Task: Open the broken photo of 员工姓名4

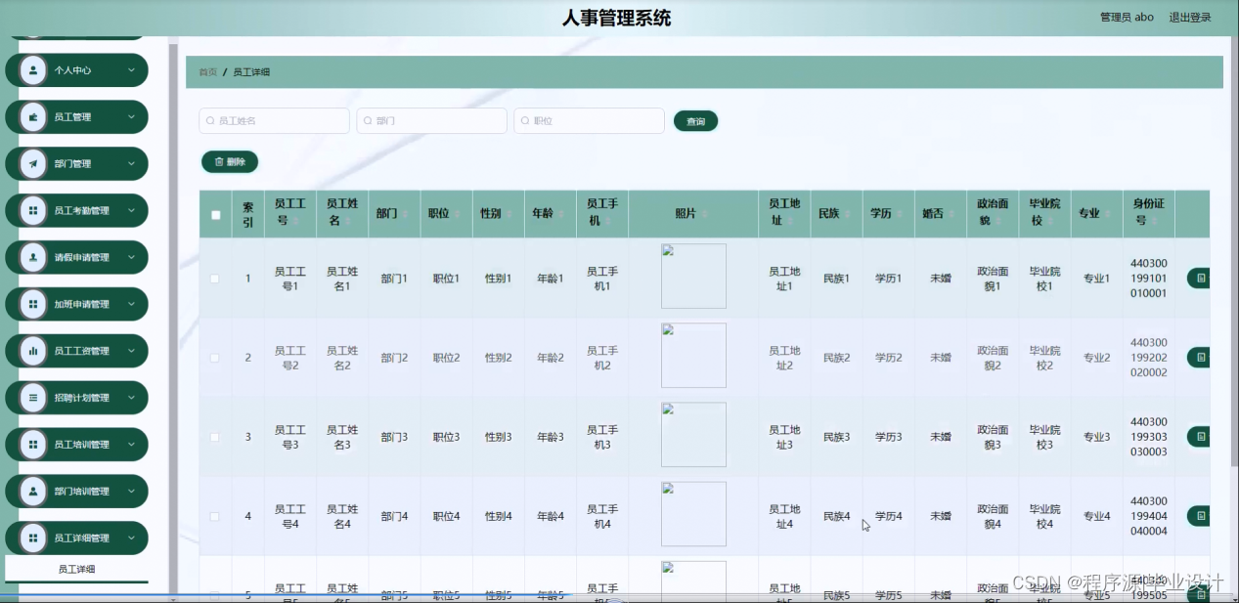Action: (x=693, y=514)
